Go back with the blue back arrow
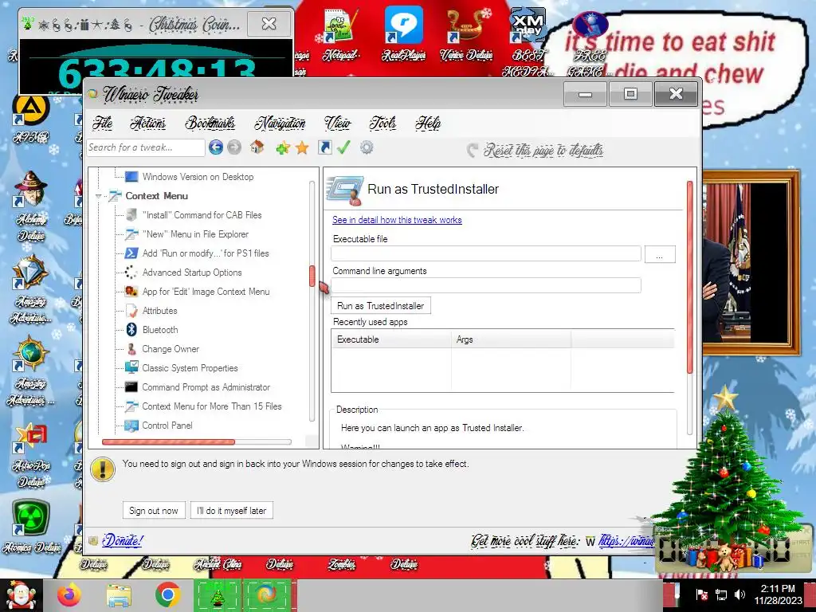The height and width of the screenshot is (612, 816). tap(215, 147)
